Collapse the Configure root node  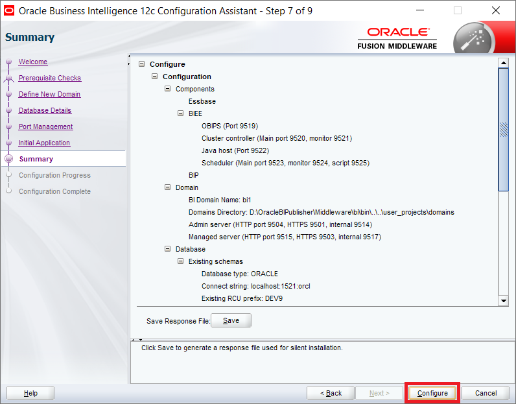pos(142,64)
